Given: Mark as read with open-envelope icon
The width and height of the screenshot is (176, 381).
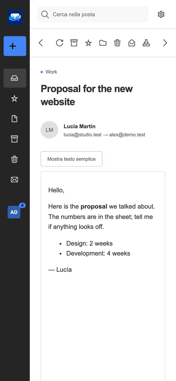Looking at the screenshot, I should (132, 43).
